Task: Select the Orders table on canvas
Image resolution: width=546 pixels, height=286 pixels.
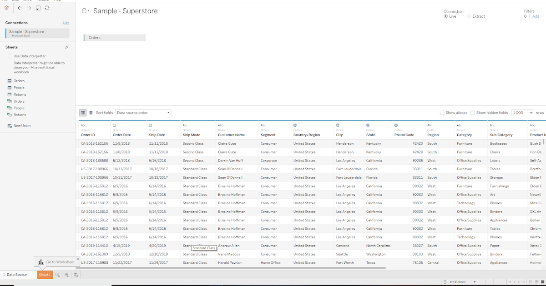Action: 115,38
